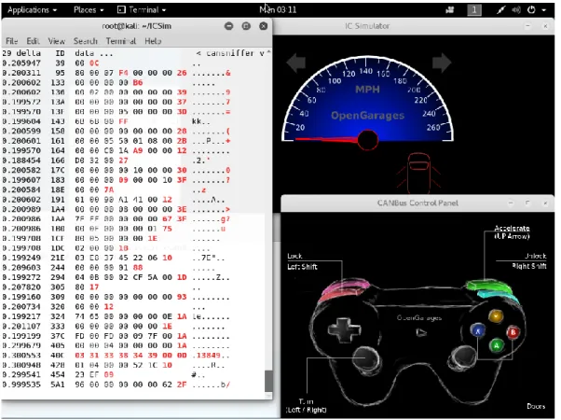This screenshot has height=420, width=561.
Task: Click the left analog stick on controller
Action: pyautogui.click(x=365, y=358)
